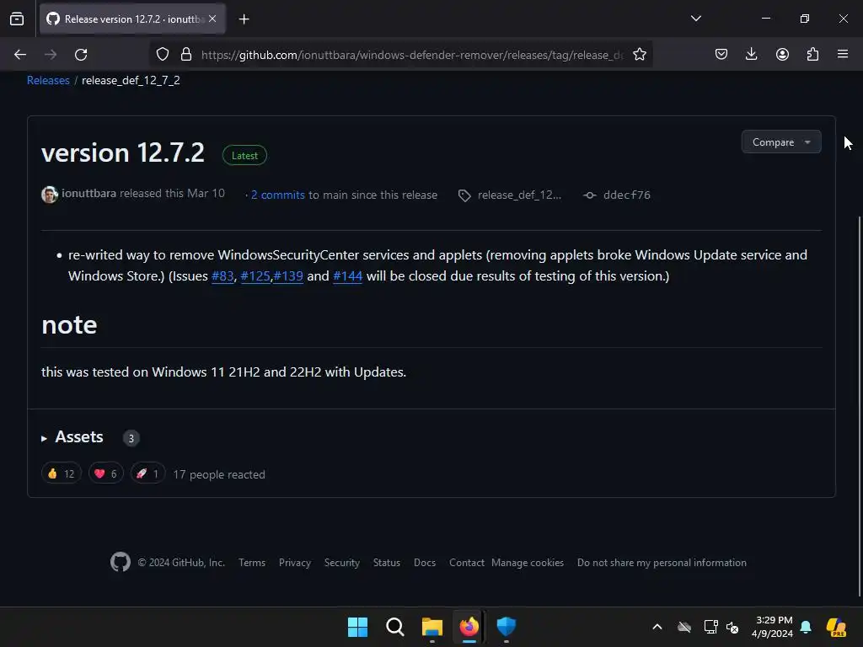The height and width of the screenshot is (647, 863).
Task: Click the GitHub logo in footer
Action: point(121,562)
